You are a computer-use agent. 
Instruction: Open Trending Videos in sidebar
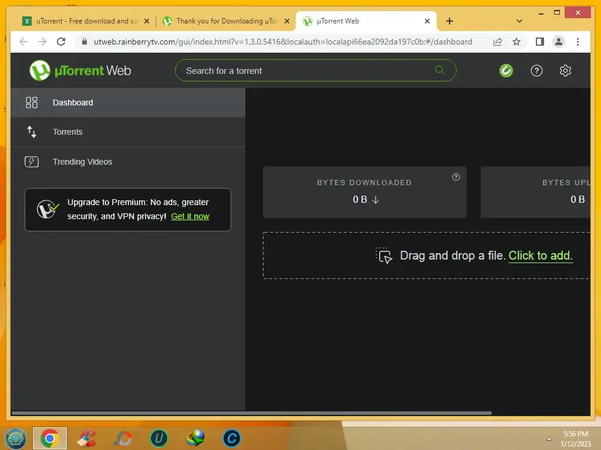point(128,162)
